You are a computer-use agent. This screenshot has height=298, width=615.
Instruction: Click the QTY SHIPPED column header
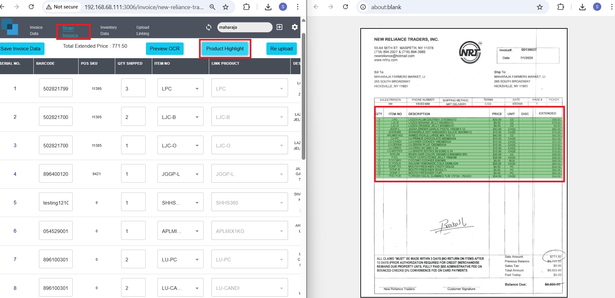(130, 63)
